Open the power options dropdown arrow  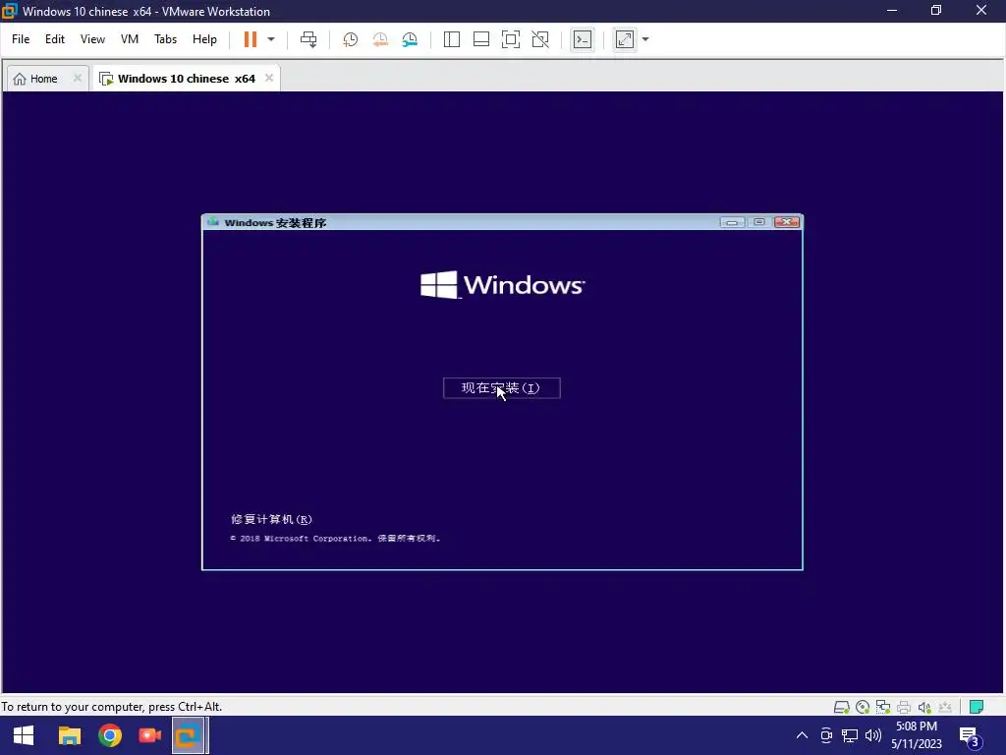click(271, 39)
